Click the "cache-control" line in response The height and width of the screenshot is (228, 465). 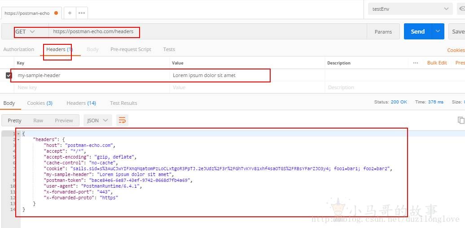81,163
